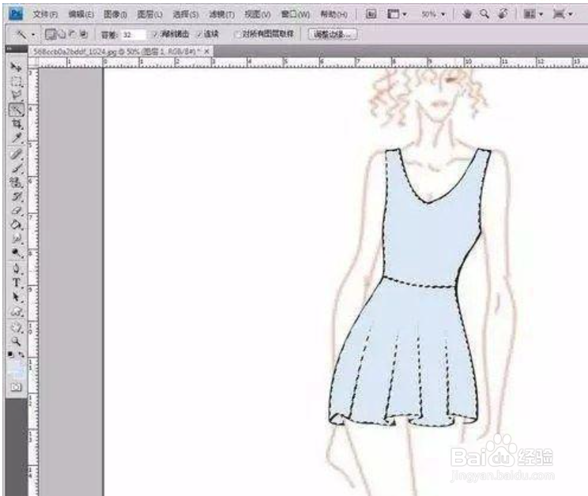The height and width of the screenshot is (496, 588).
Task: Click the 调整边缘... button
Action: click(x=333, y=35)
